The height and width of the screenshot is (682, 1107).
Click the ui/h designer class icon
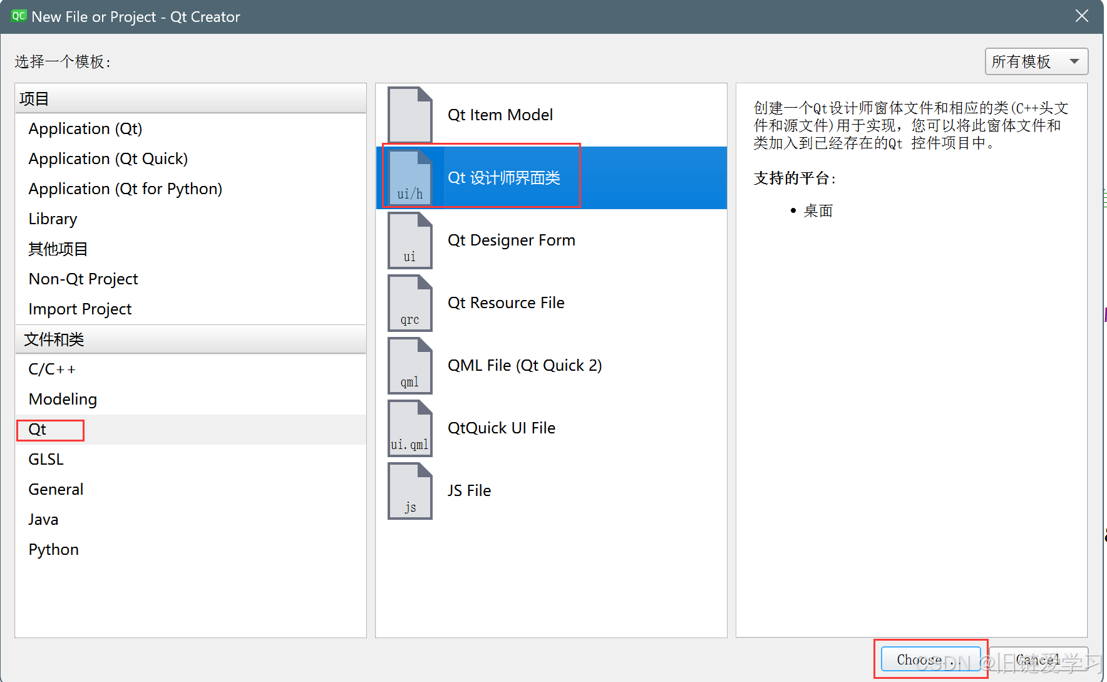[x=410, y=177]
